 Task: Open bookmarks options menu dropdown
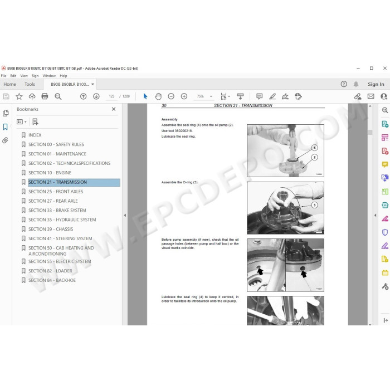click(22, 121)
